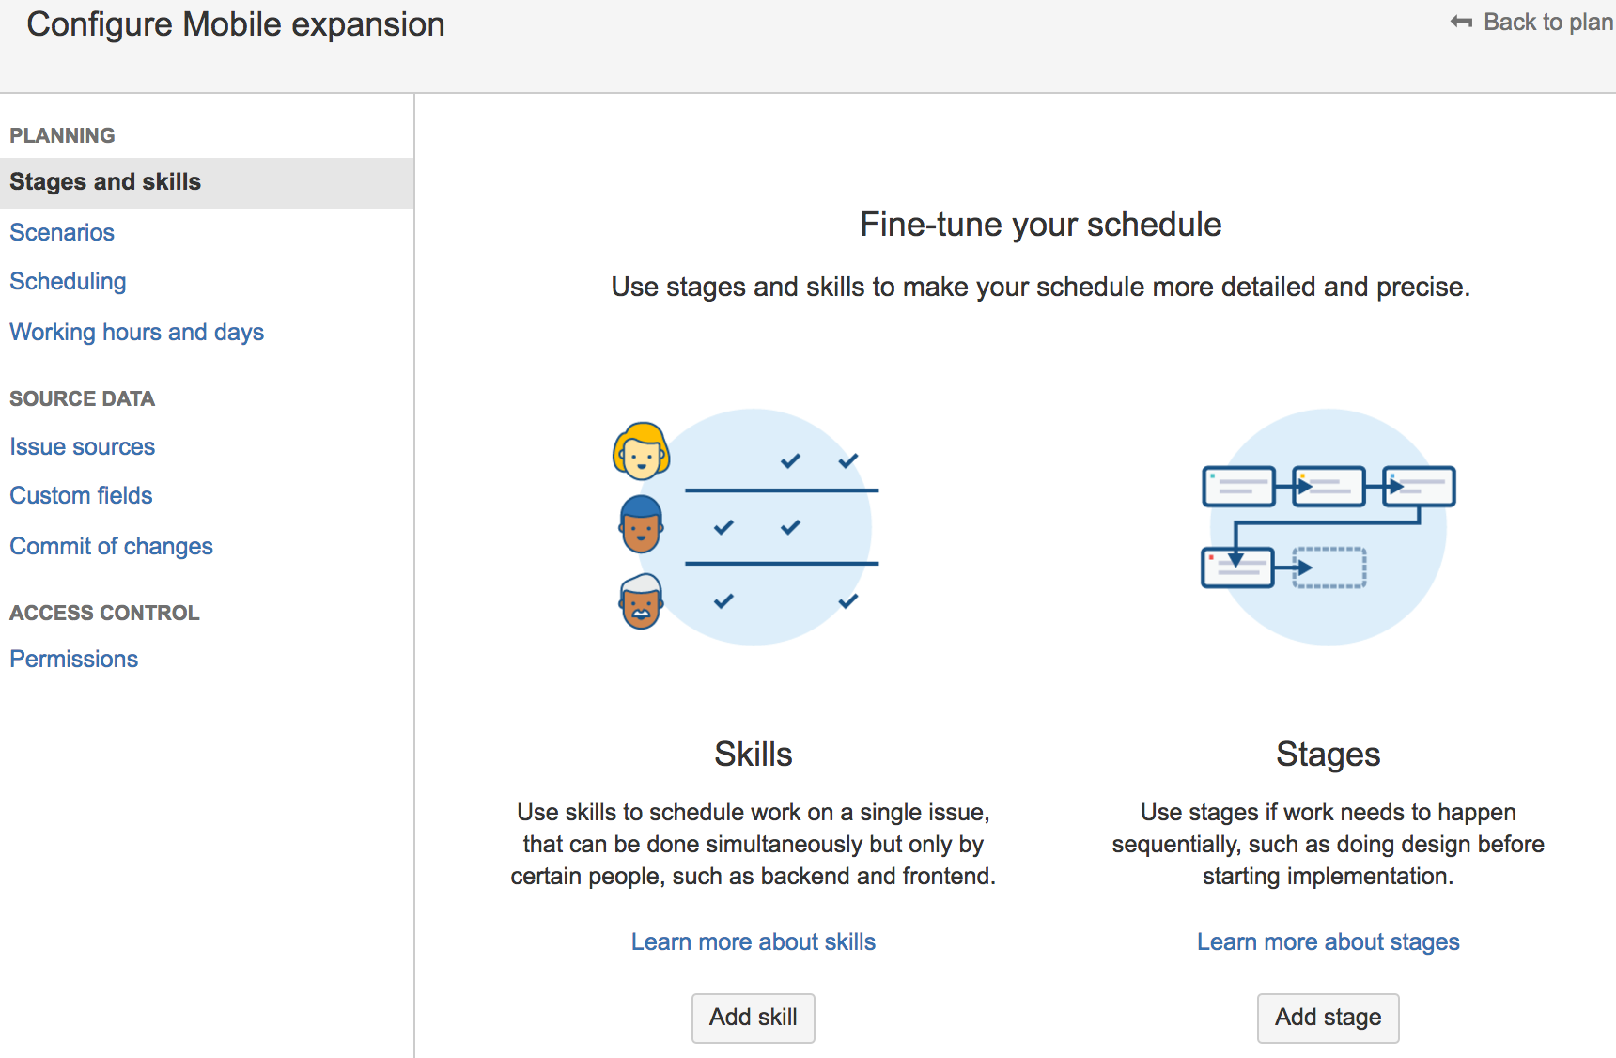Image resolution: width=1616 pixels, height=1058 pixels.
Task: Click the Skills illustration with three faces
Action: [746, 527]
